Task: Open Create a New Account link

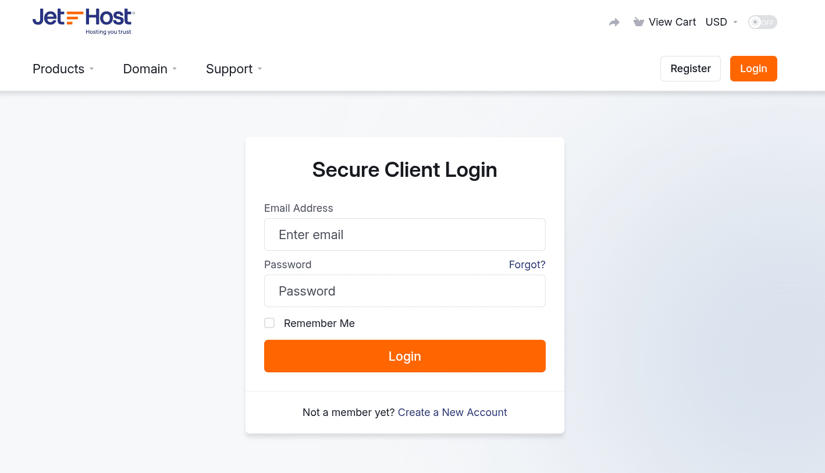Action: [x=452, y=412]
